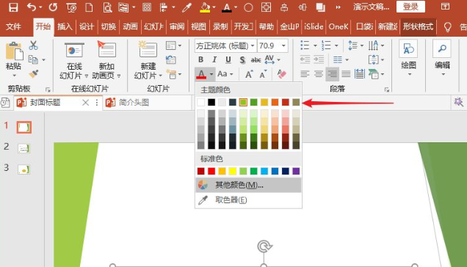Click the Copy icon in clipboard group

click(x=33, y=59)
